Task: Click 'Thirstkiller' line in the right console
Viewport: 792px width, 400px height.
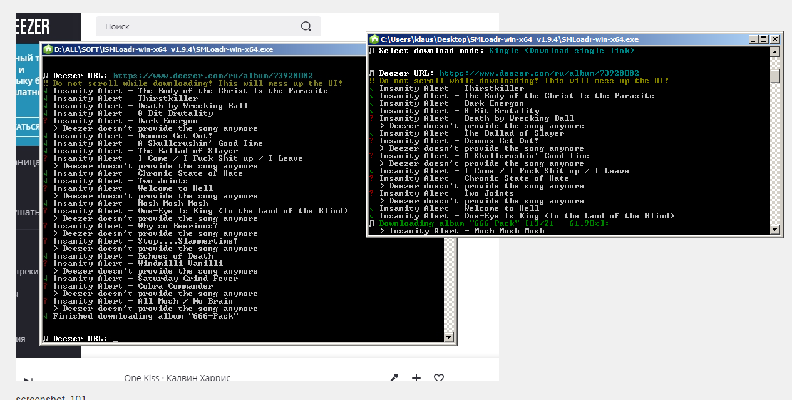Action: click(451, 88)
